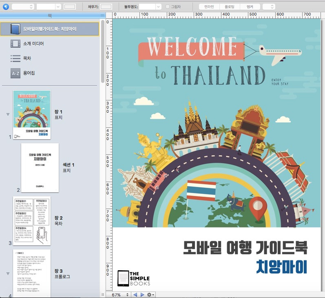Screen dimensions: 325x298
Task: Select the 'to THAILAND' title on the cover
Action: (x=210, y=75)
